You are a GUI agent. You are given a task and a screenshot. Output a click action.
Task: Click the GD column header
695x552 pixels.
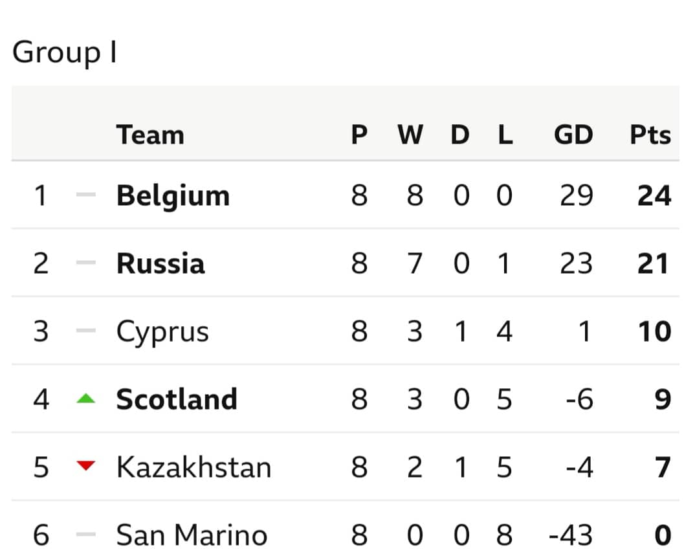click(573, 135)
